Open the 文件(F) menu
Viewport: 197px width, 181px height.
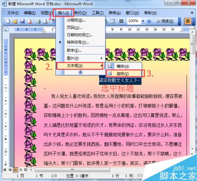(x=13, y=13)
